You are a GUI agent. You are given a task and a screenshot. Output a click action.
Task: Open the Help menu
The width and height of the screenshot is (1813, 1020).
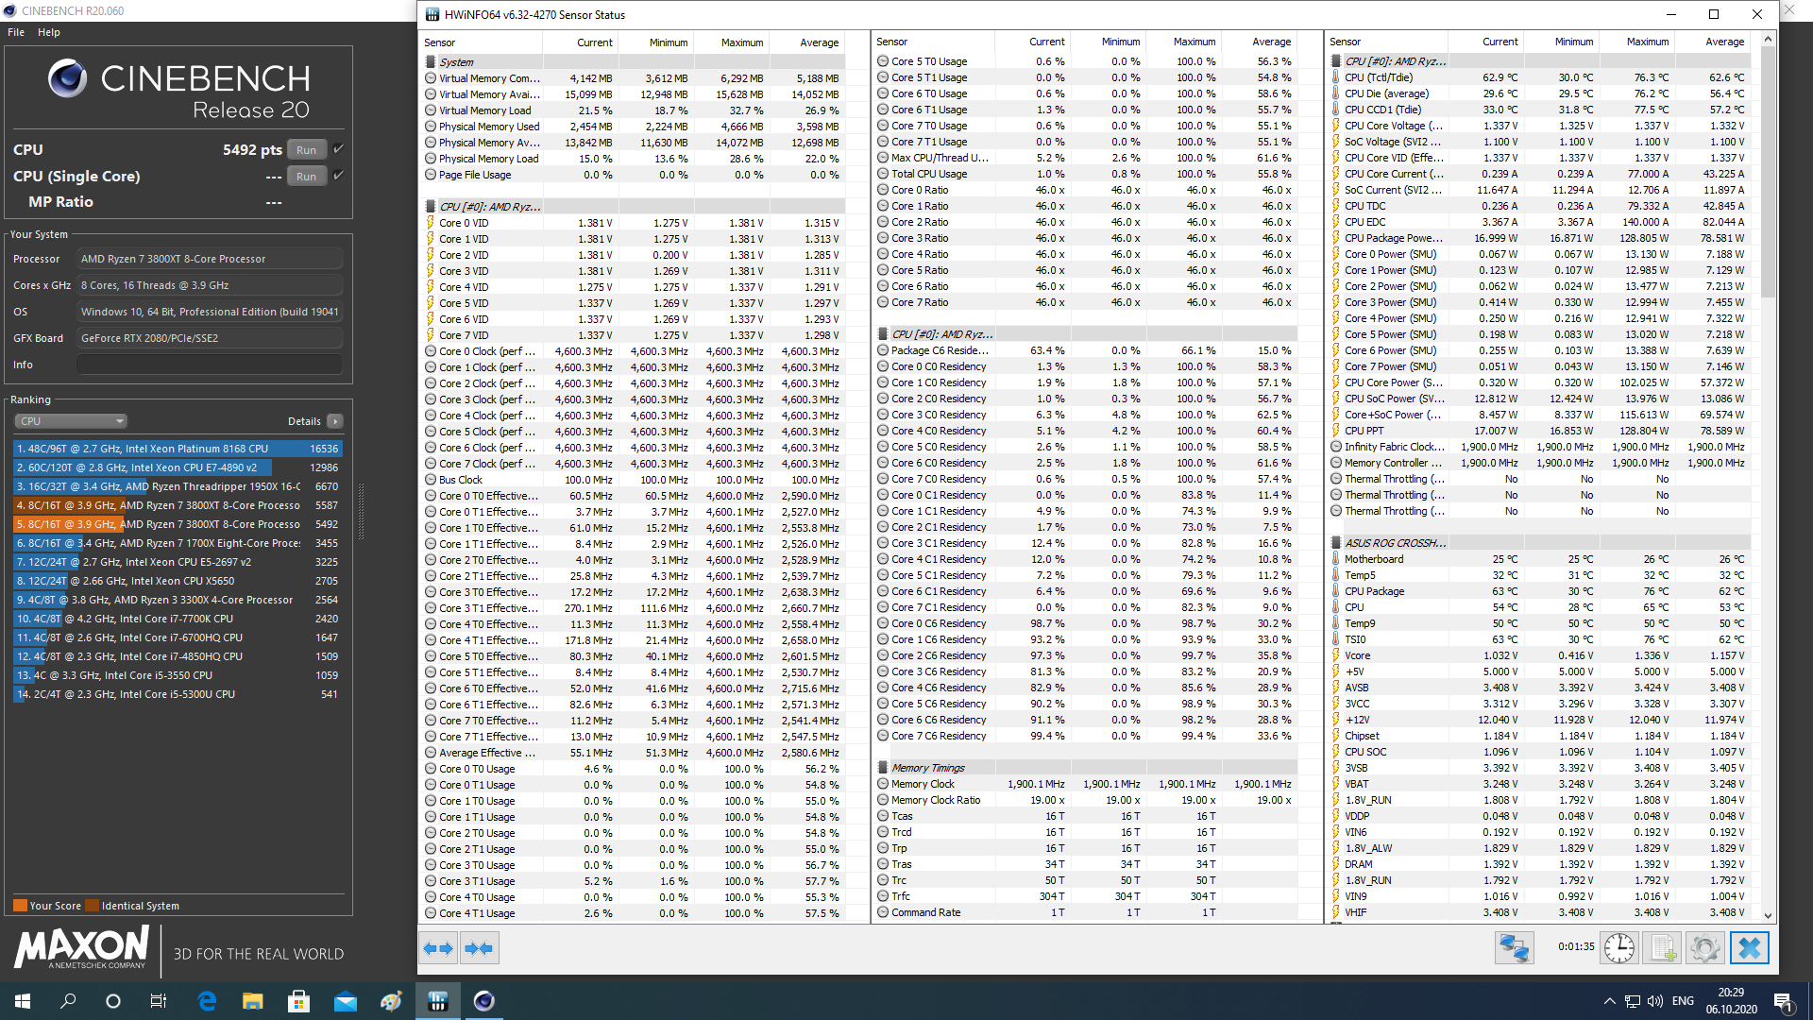point(49,32)
